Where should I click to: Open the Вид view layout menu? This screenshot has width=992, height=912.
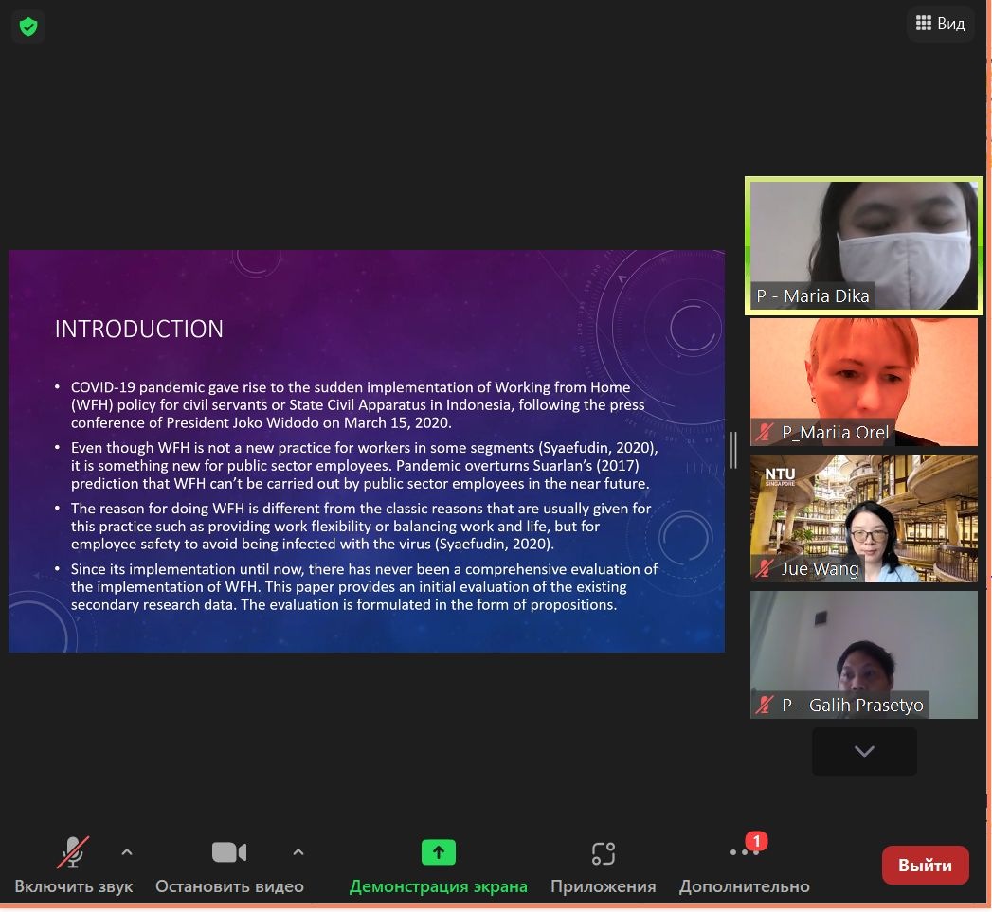point(940,24)
